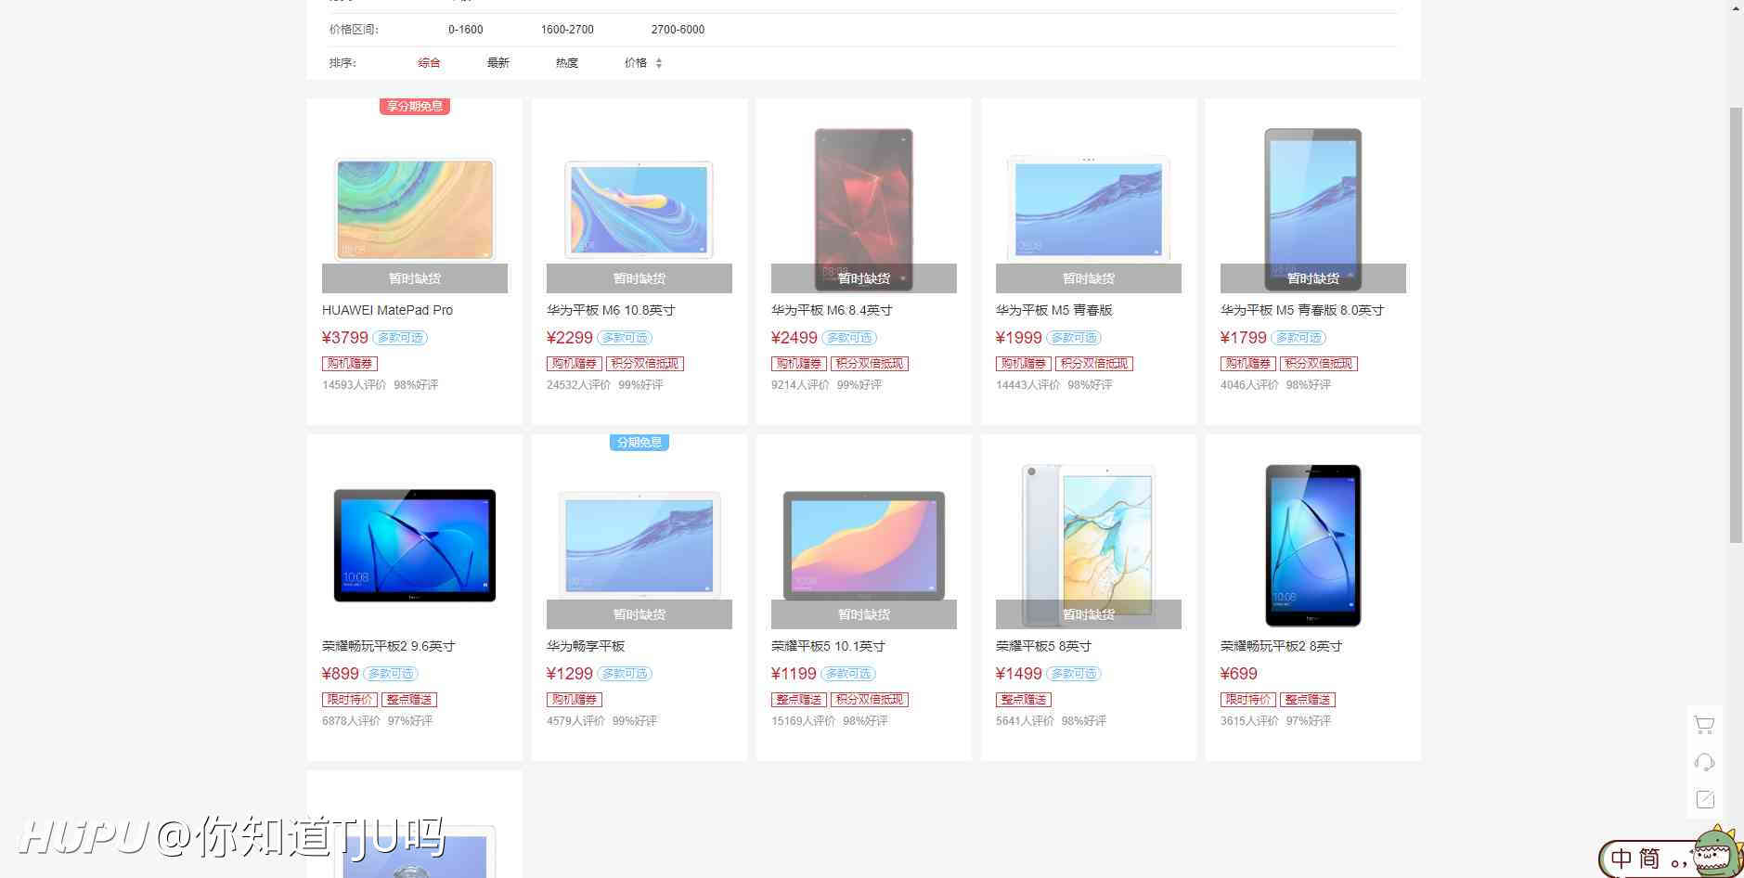
Task: Open 荣耀畅玩平板2 9.6英寸 product image
Action: tap(415, 546)
